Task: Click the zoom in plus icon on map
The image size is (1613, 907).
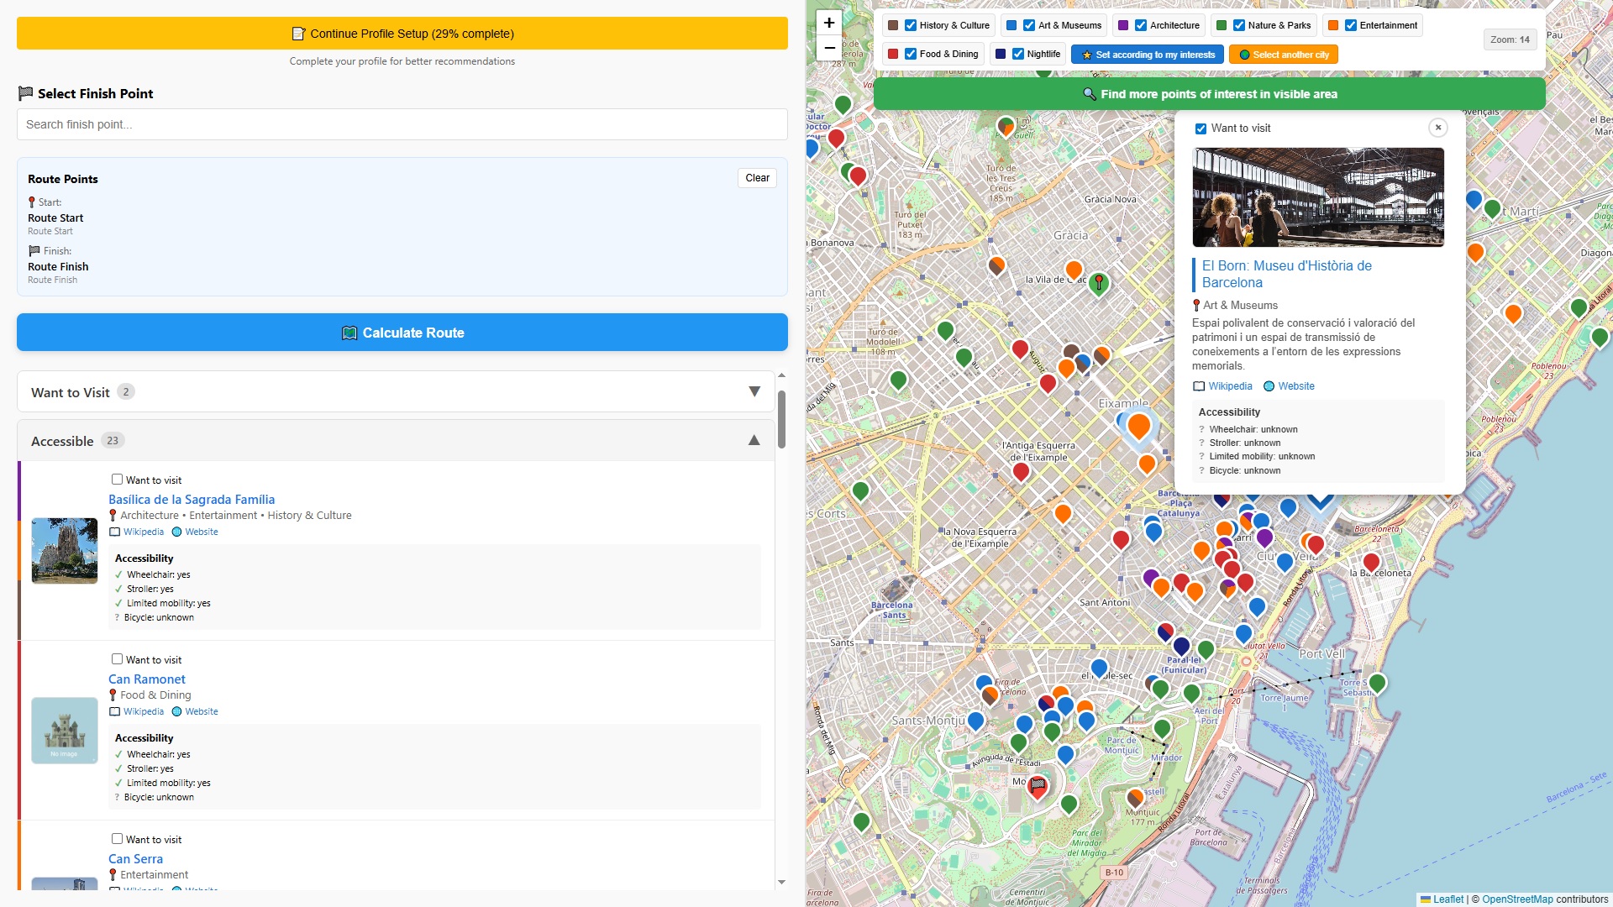Action: (x=828, y=23)
